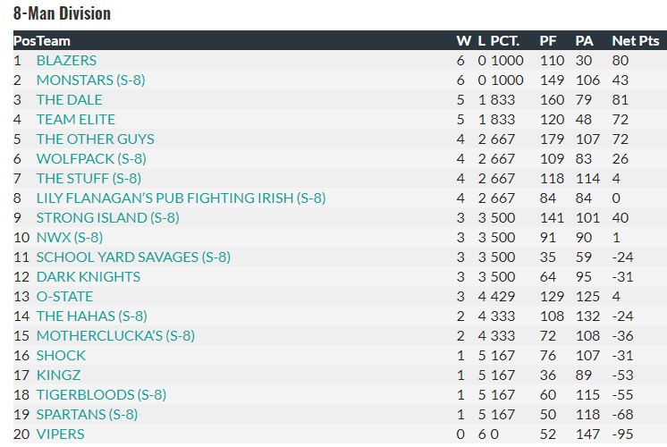Open the KINGZ team page

[x=58, y=375]
